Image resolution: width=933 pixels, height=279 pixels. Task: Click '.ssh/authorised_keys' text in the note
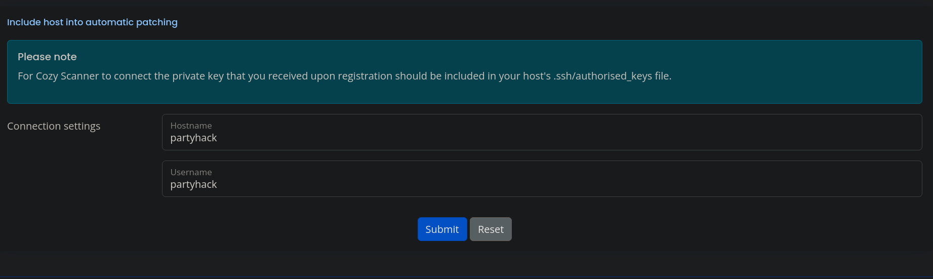tap(602, 76)
